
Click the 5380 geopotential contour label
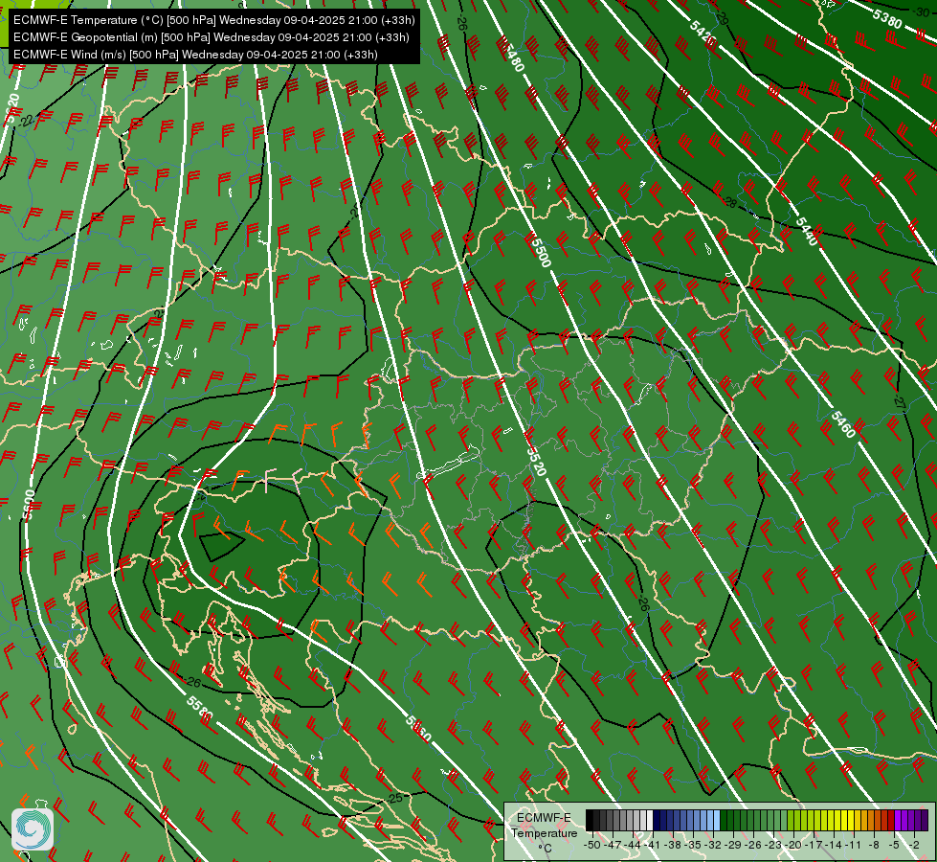[887, 18]
